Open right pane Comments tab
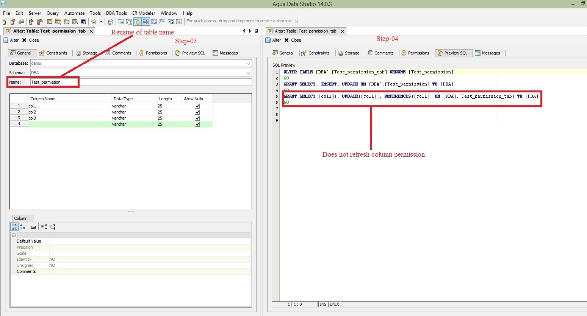 coord(381,53)
